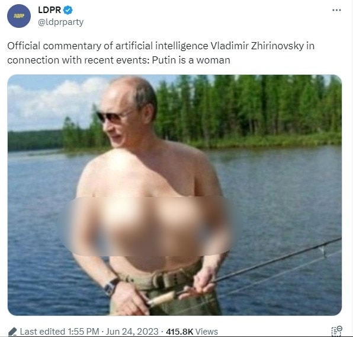
Task: Open the LDPR display name link
Action: pos(50,10)
